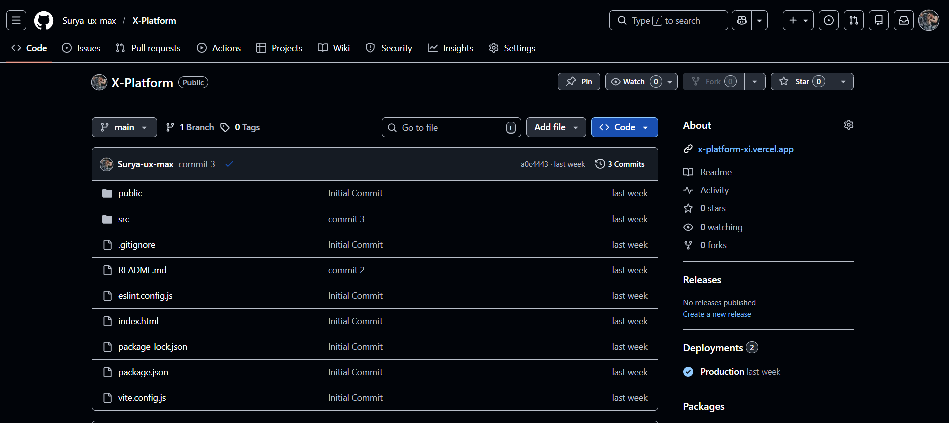Open the Pull requests tab
The height and width of the screenshot is (423, 949).
pos(148,48)
